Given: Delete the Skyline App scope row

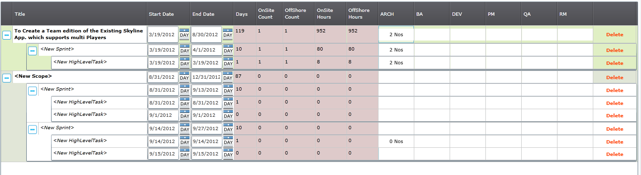Looking at the screenshot, I should pyautogui.click(x=615, y=34).
